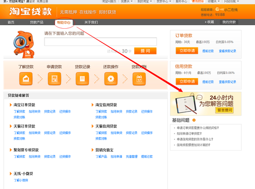Viewport: 255px width, 189px height.
Task: Click the 贷款对账 calendar step icon
Action: tap(139, 79)
